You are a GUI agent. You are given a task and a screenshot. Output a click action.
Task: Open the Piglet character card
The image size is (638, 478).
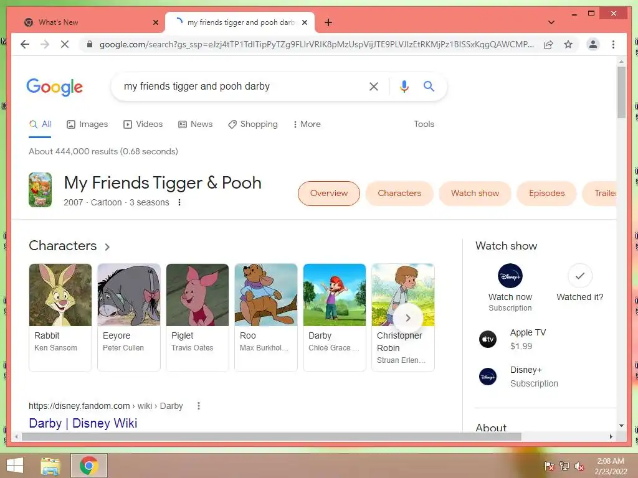198,317
